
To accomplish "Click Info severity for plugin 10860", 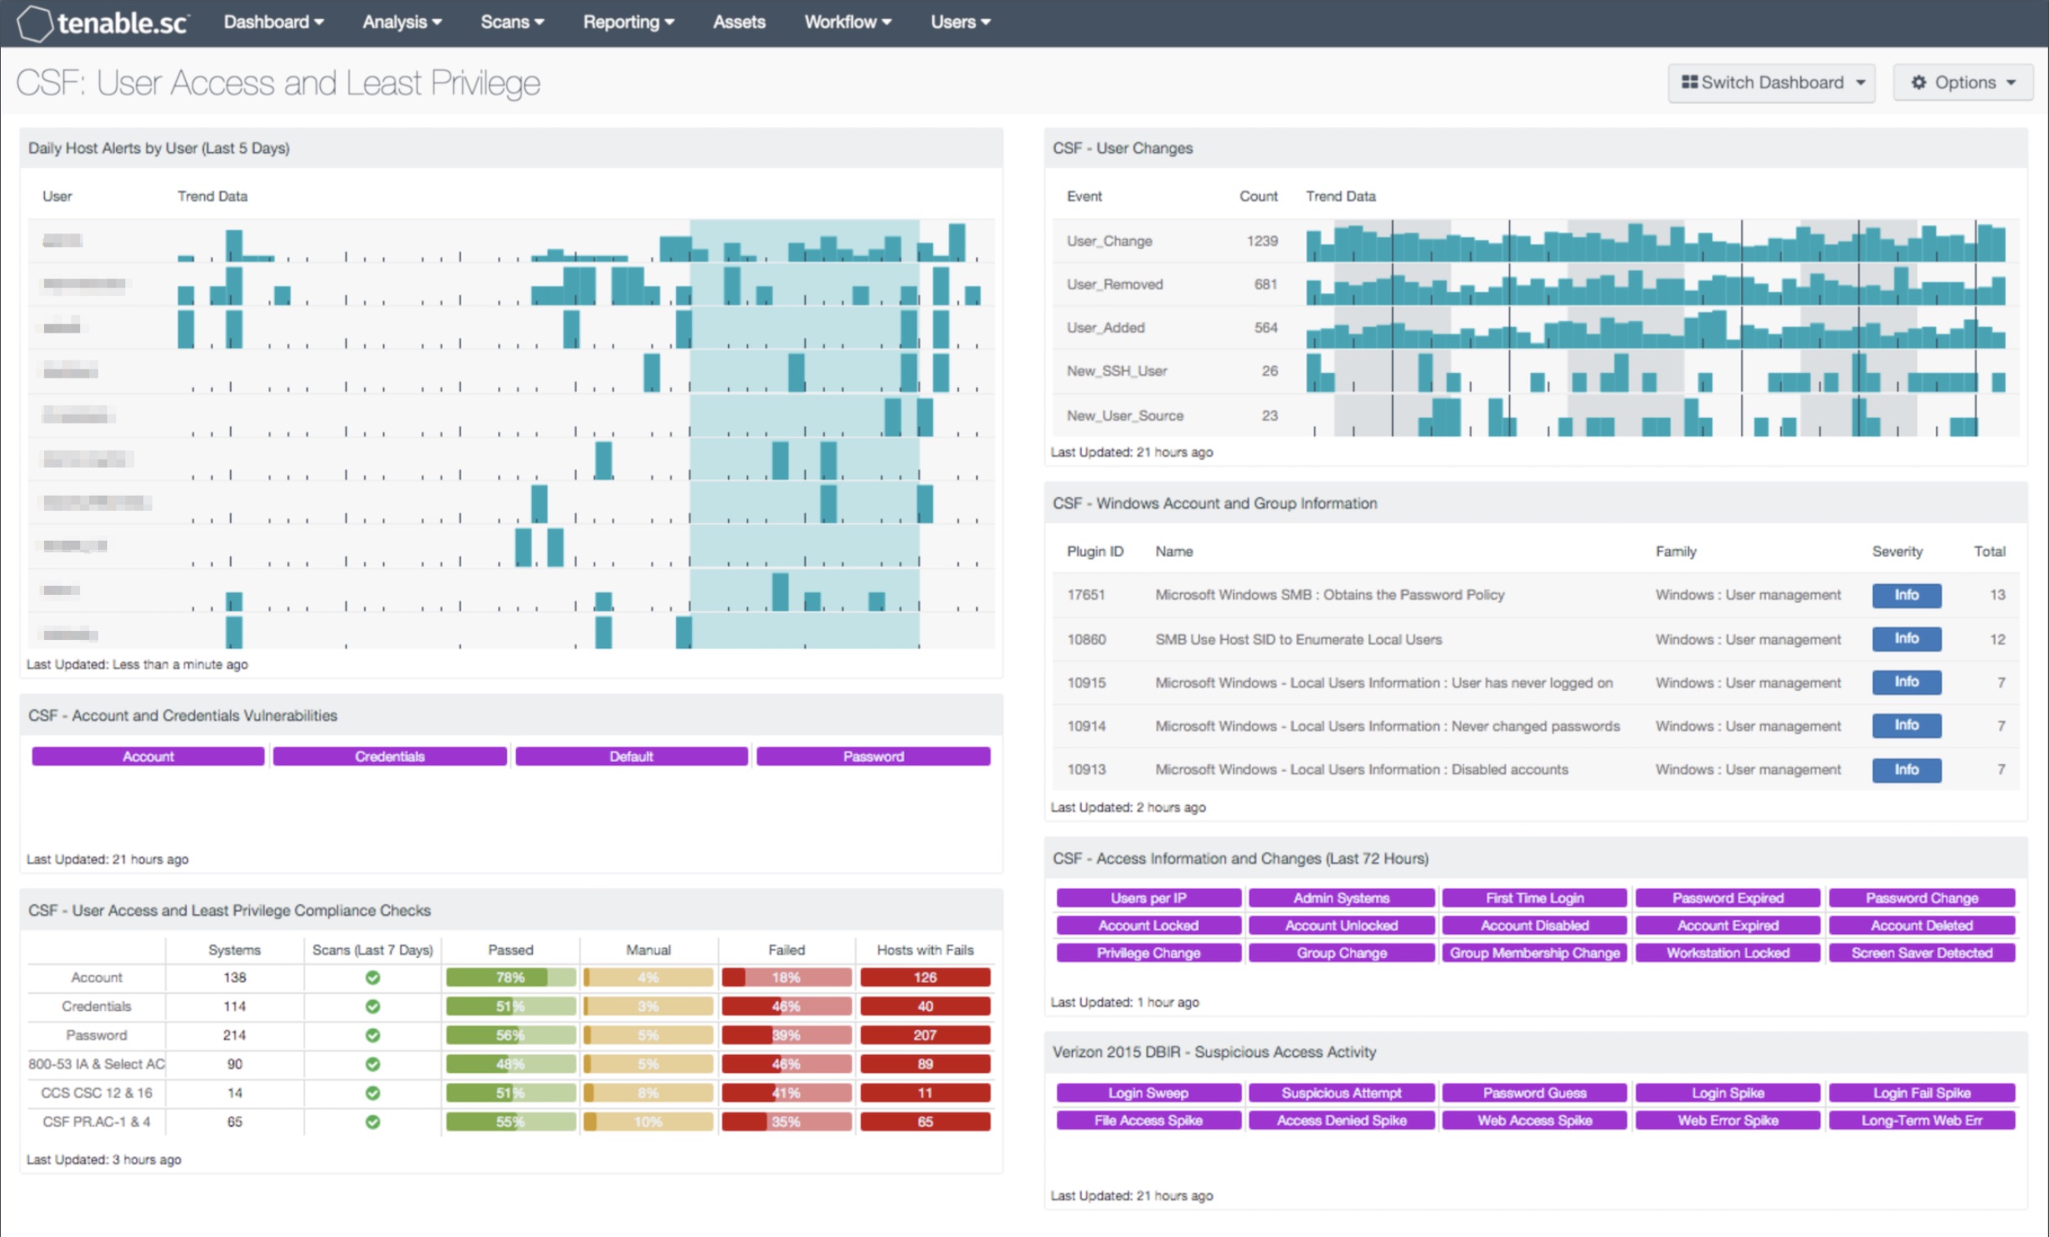I will (x=1907, y=639).
